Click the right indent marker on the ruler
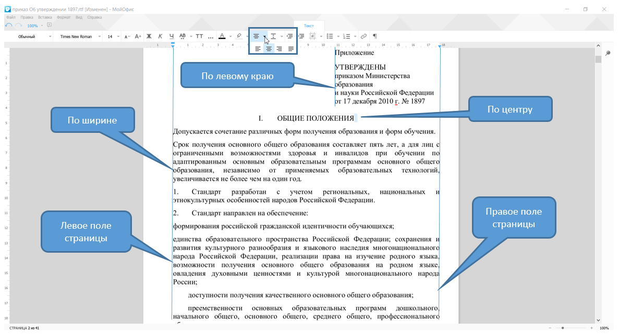 [440, 46]
